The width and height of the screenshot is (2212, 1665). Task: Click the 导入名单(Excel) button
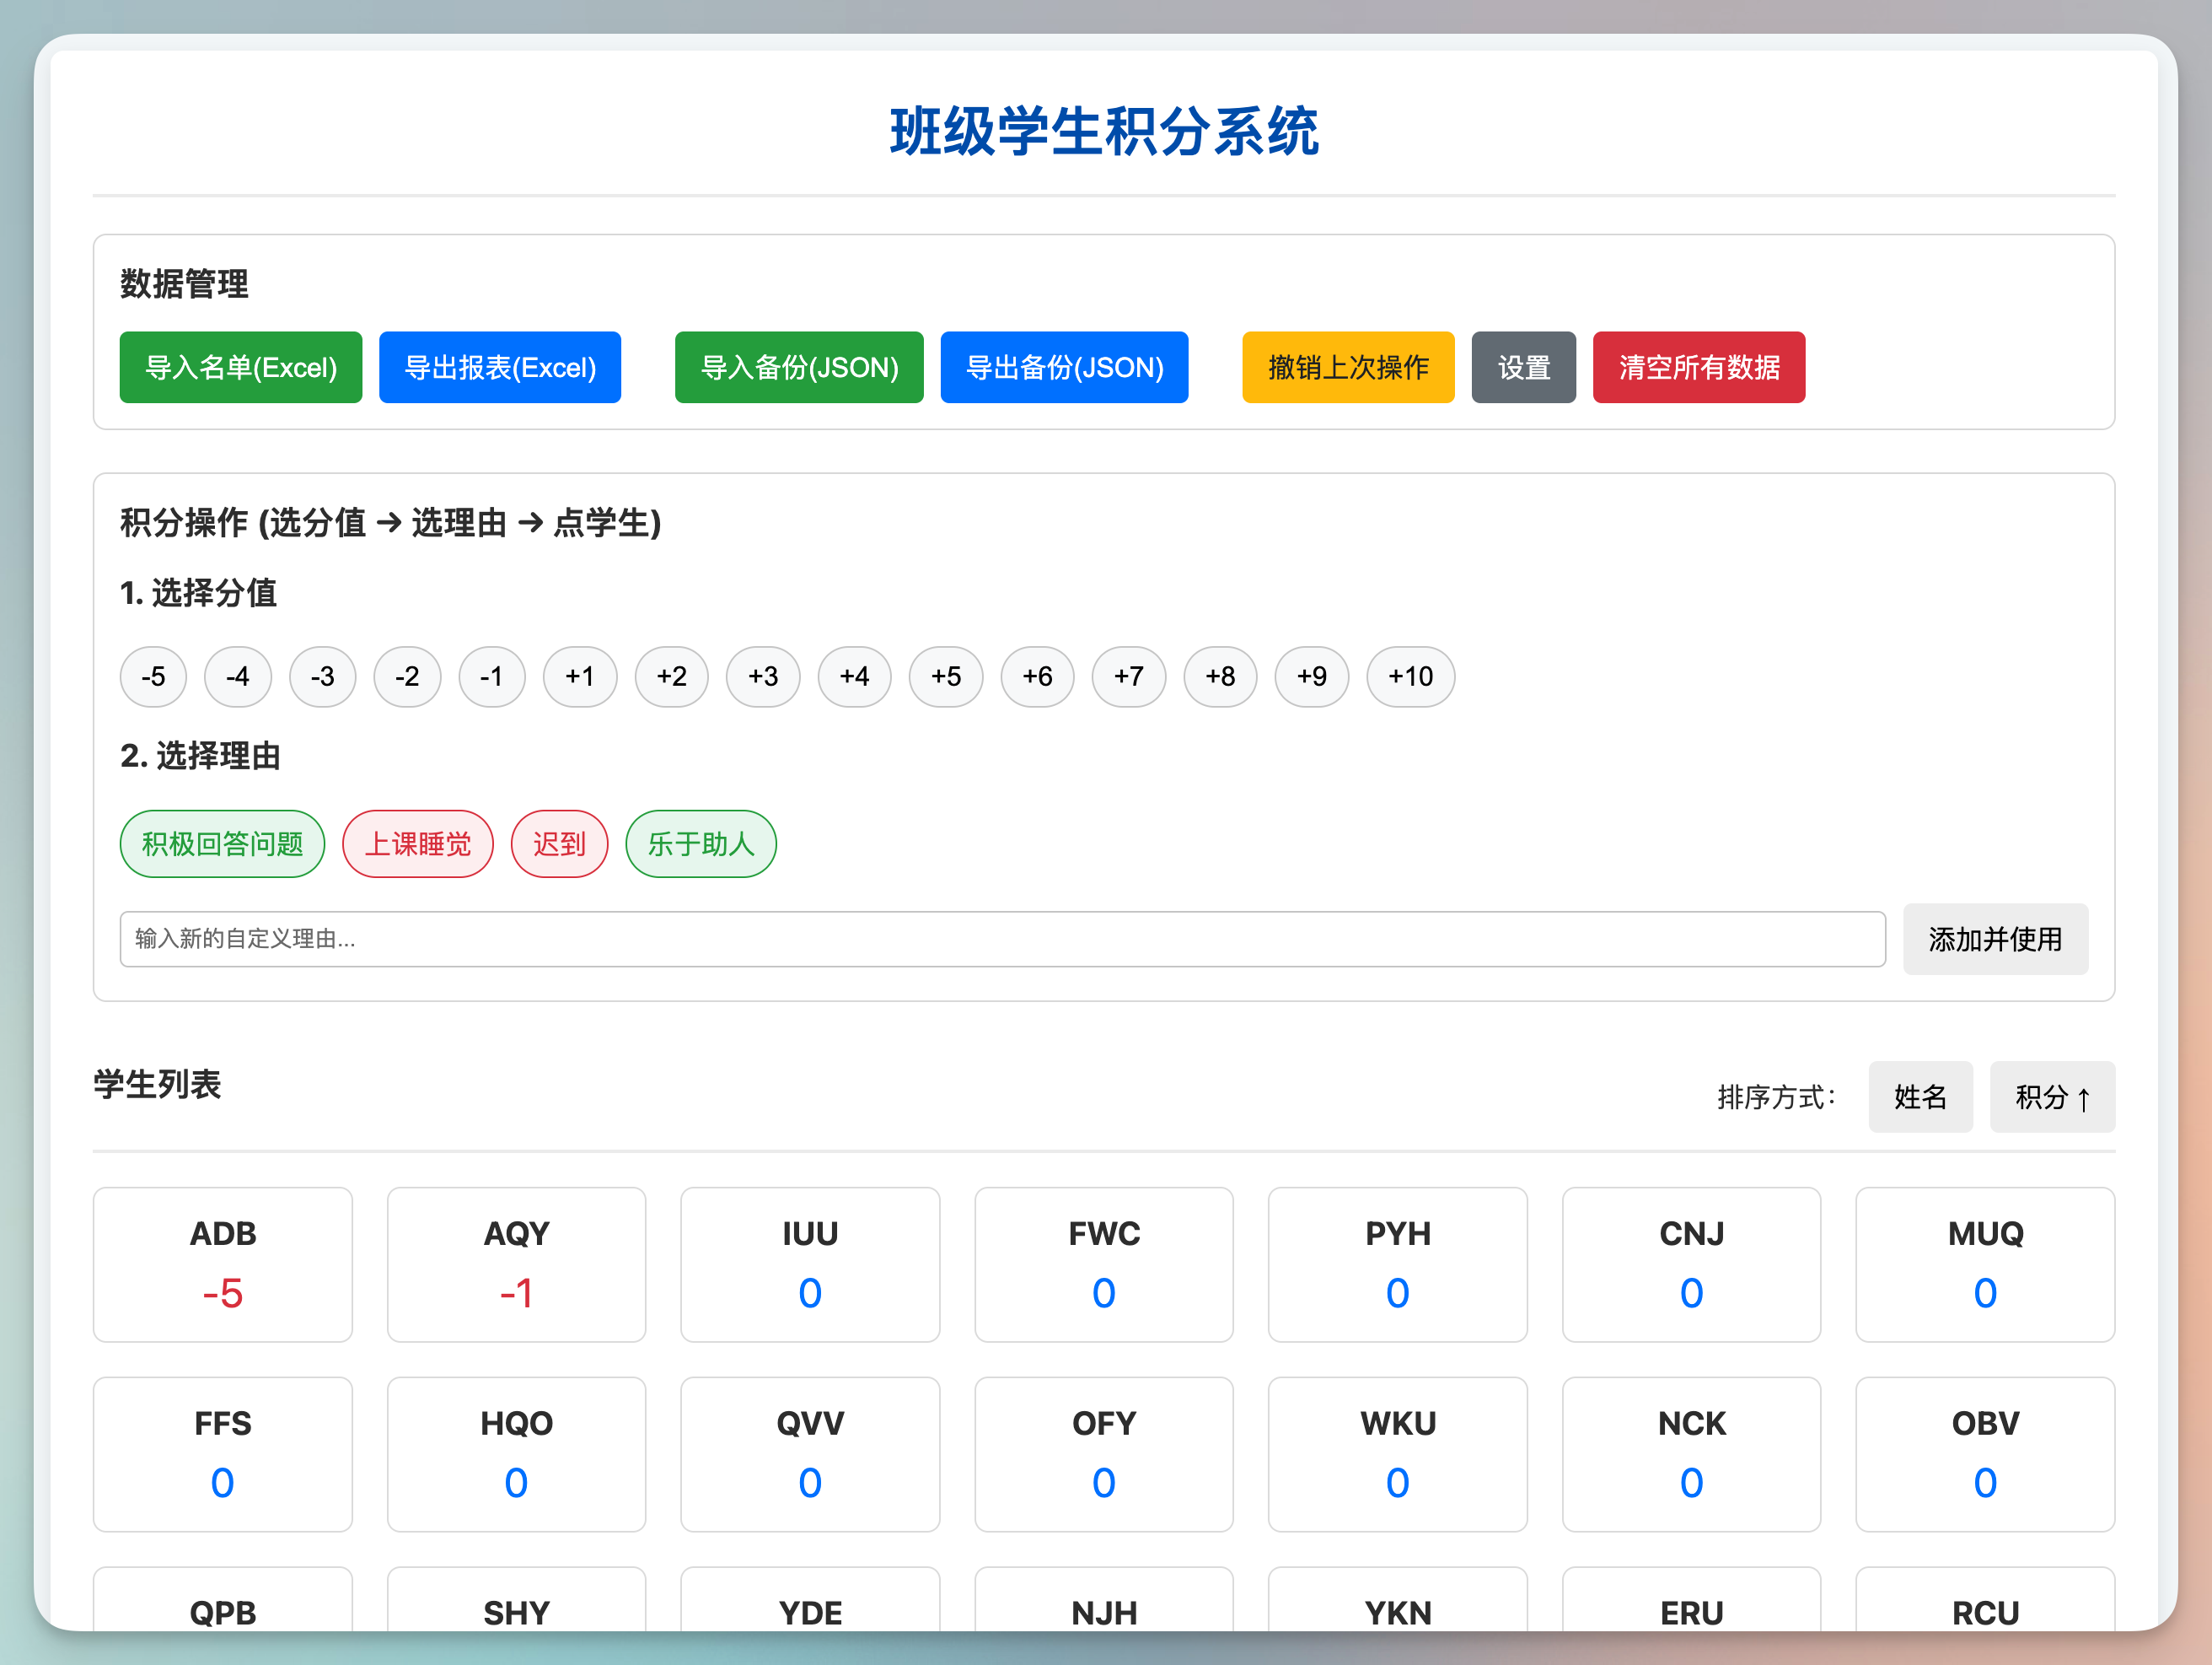coord(240,367)
